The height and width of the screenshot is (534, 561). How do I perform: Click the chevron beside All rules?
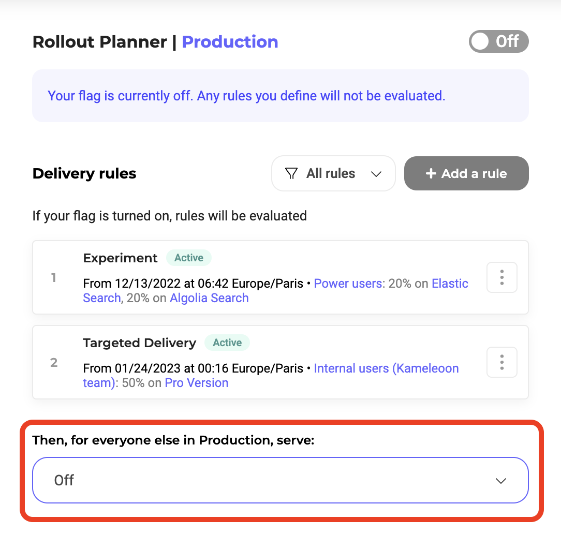376,174
